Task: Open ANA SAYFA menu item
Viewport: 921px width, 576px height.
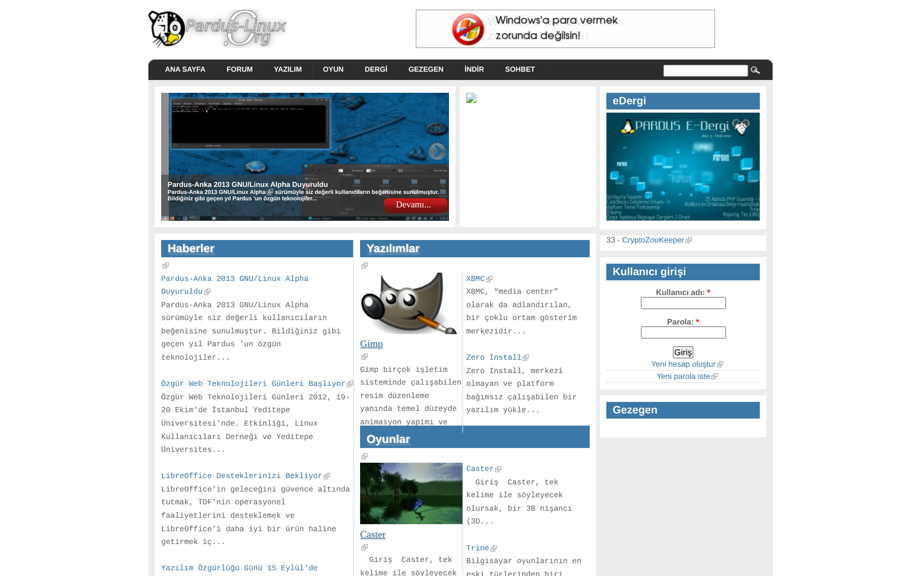Action: click(x=185, y=69)
